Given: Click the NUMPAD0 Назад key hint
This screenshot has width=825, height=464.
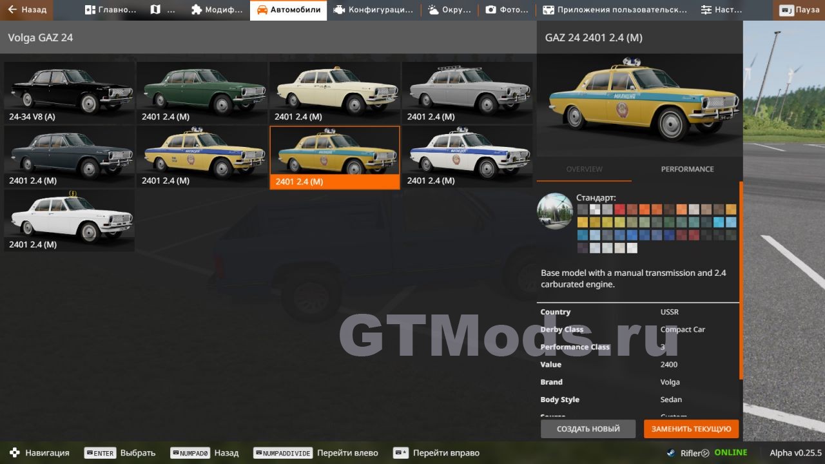Looking at the screenshot, I should coord(204,453).
